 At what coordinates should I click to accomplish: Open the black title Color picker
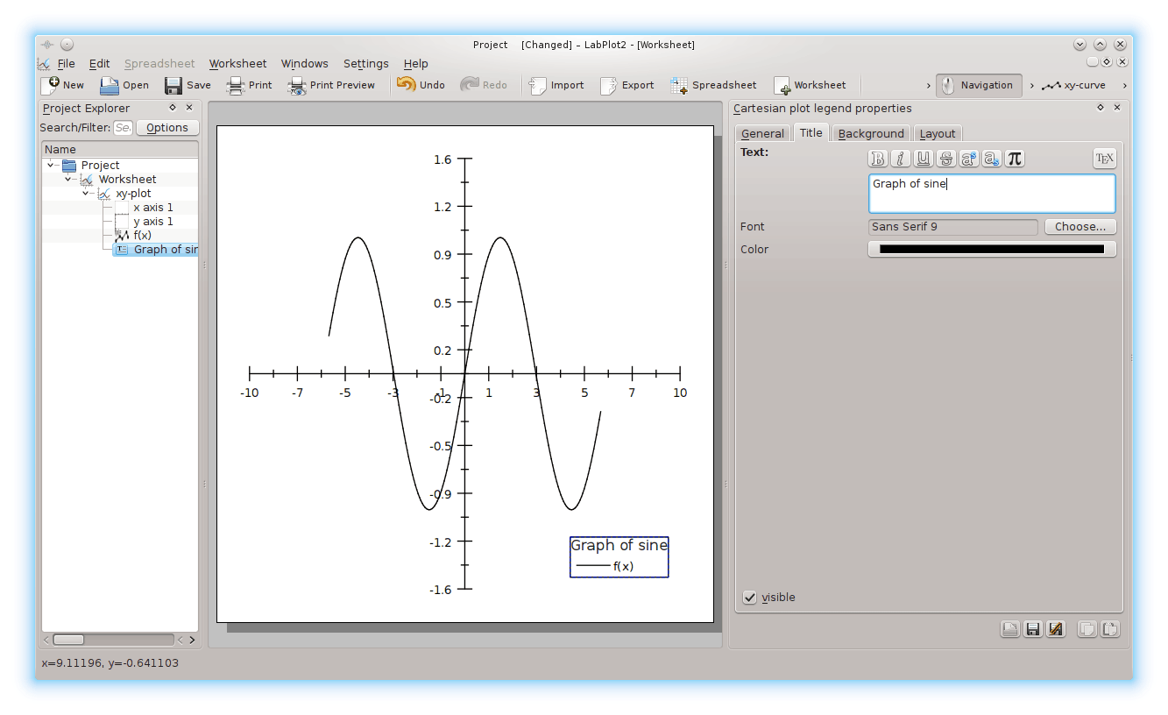[991, 250]
